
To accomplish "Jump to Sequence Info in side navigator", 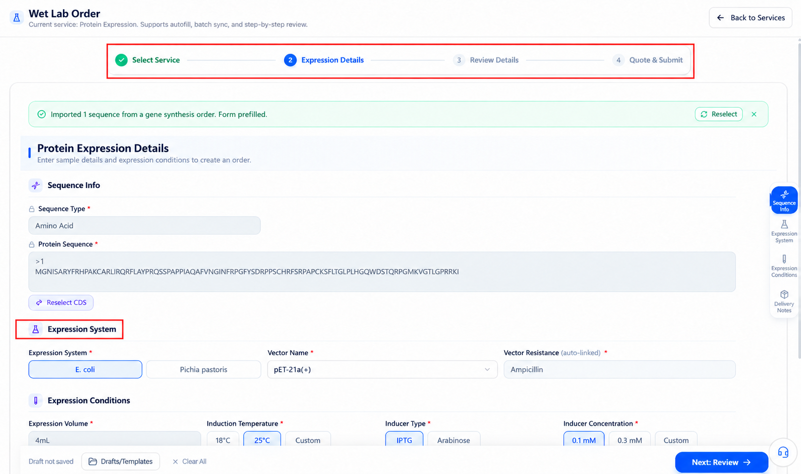I will [x=784, y=200].
